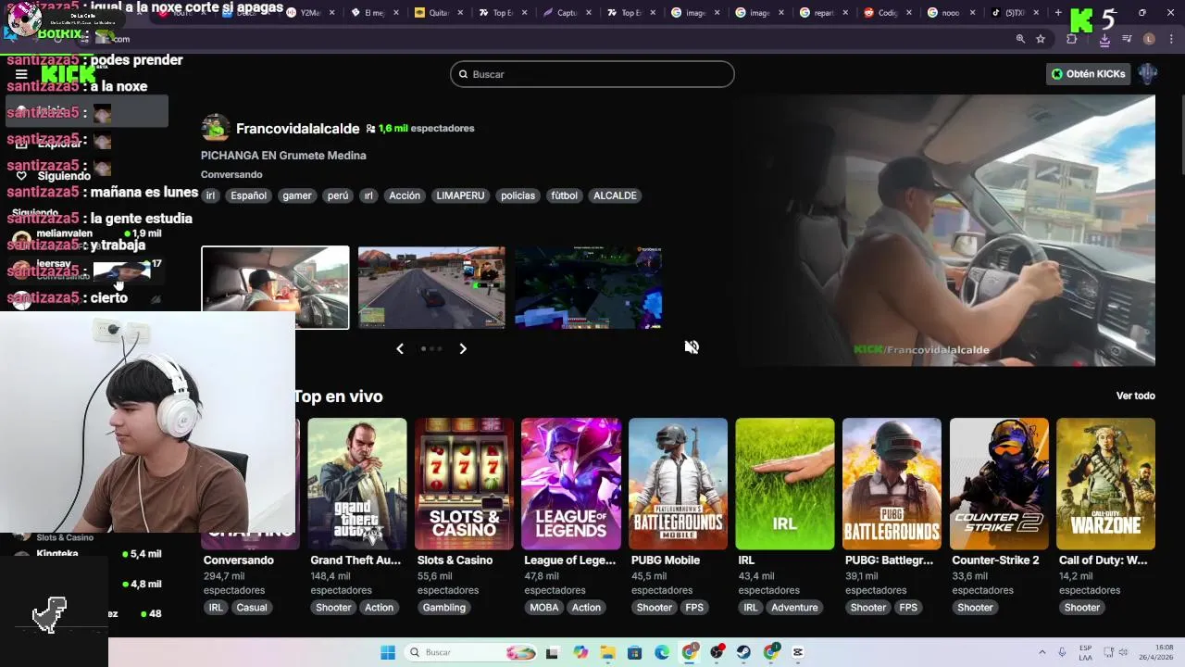Open the Chrome profile avatar
The height and width of the screenshot is (667, 1185).
click(1149, 39)
